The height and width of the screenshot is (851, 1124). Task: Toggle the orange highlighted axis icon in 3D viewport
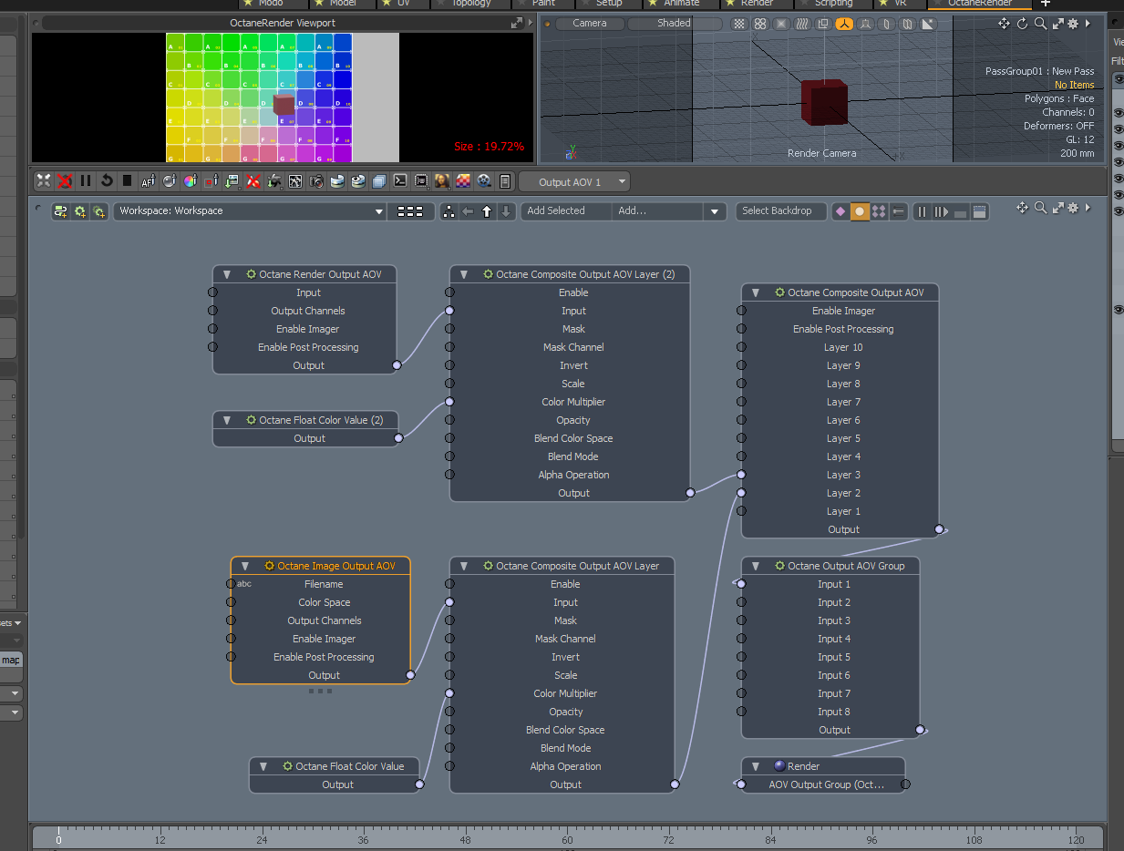[844, 24]
